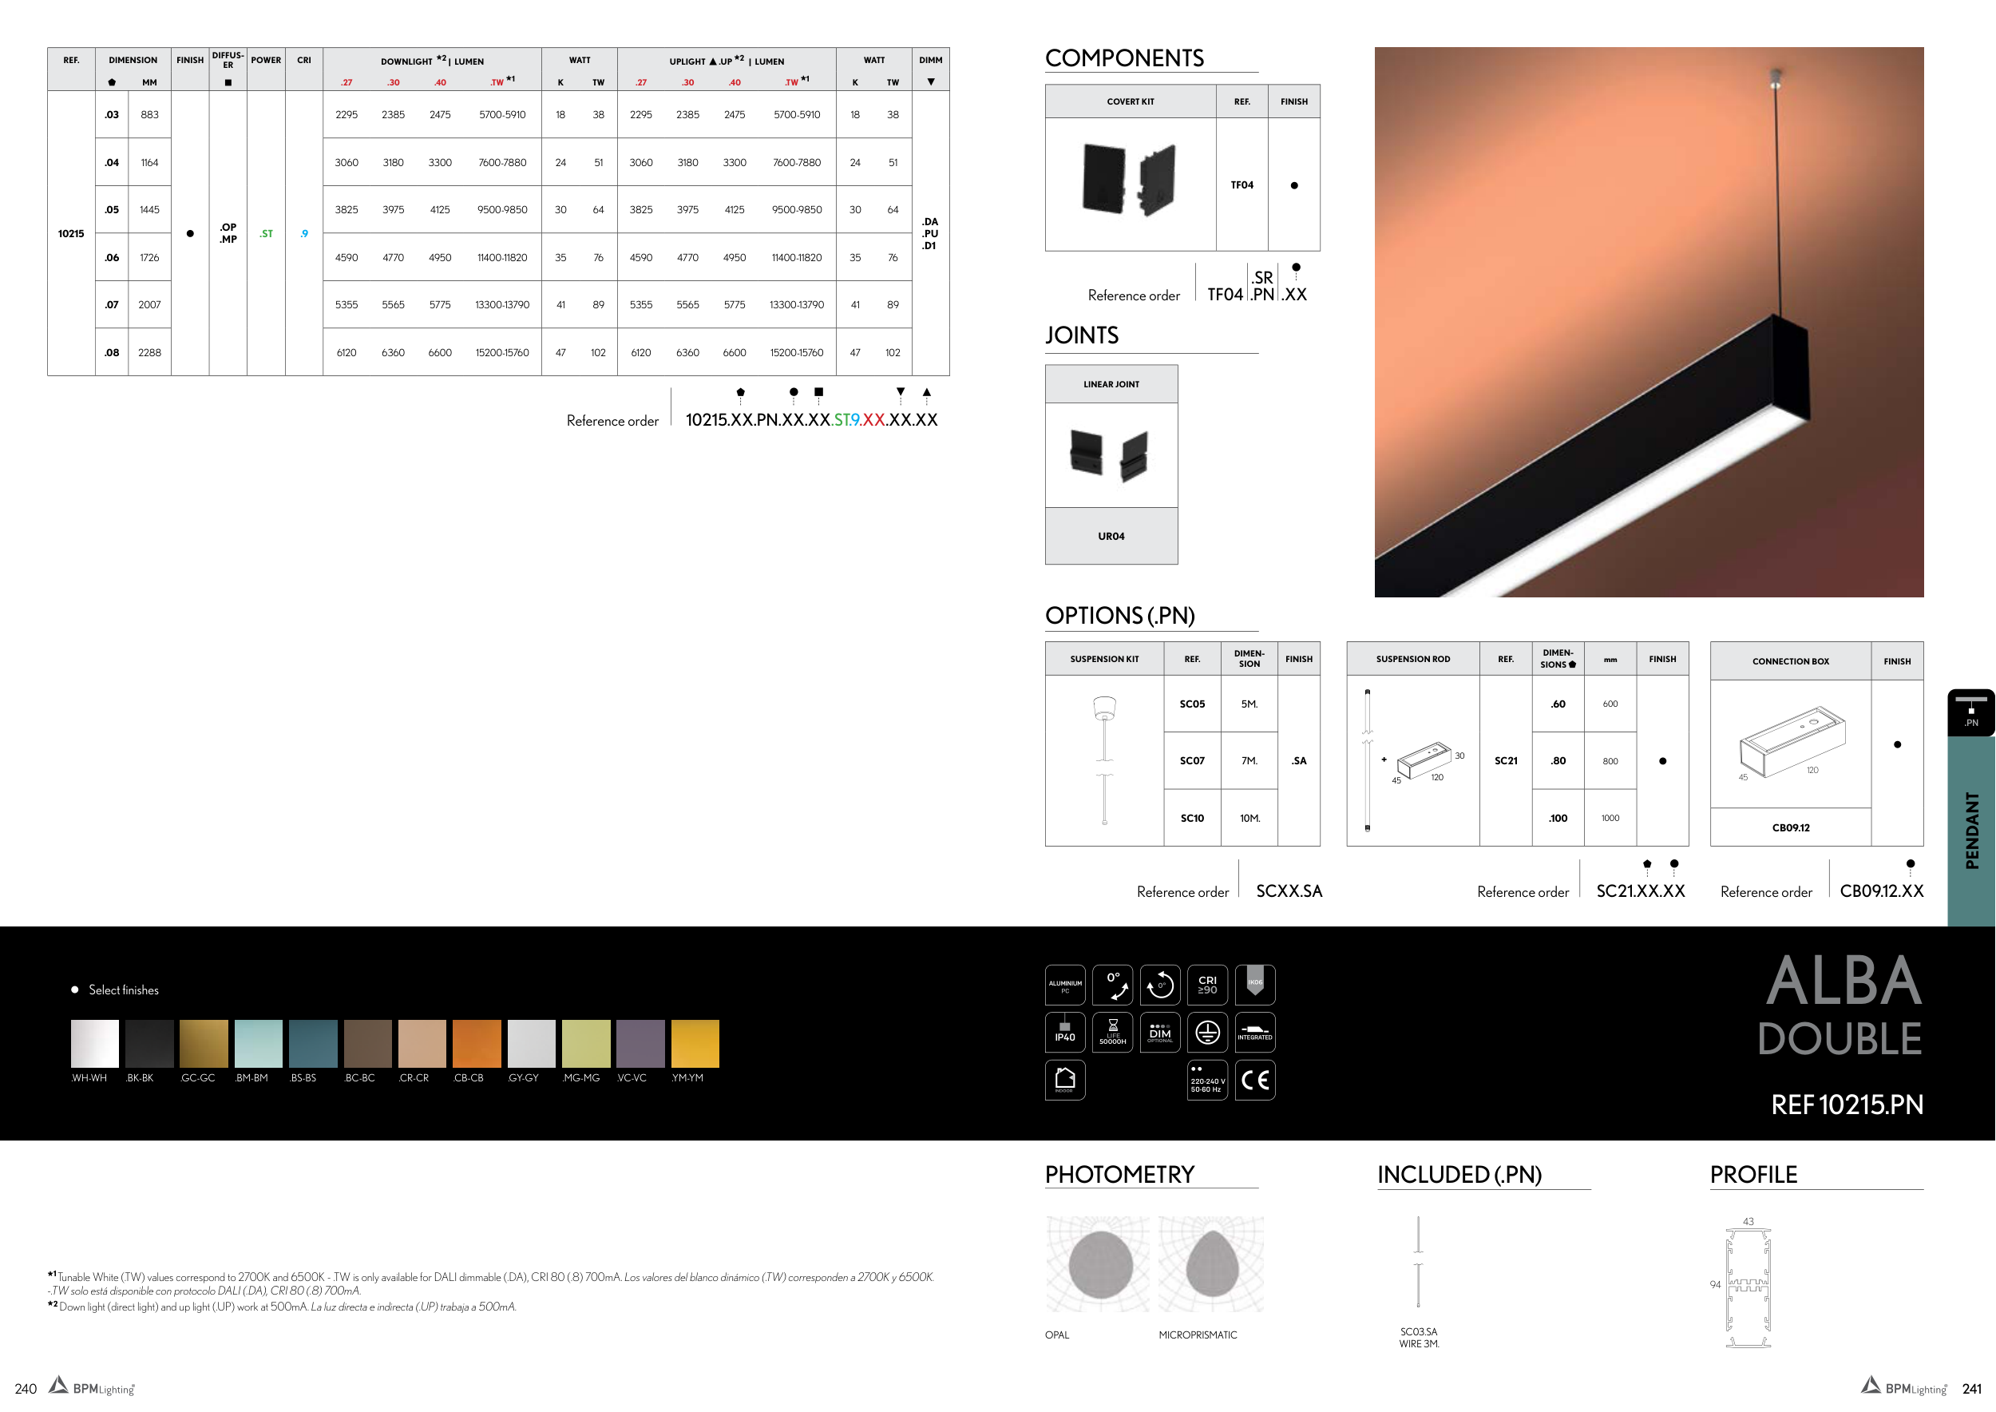Viewport: 1996px width, 1412px height.
Task: Click the REF 10215.PN text
Action: click(1847, 1105)
